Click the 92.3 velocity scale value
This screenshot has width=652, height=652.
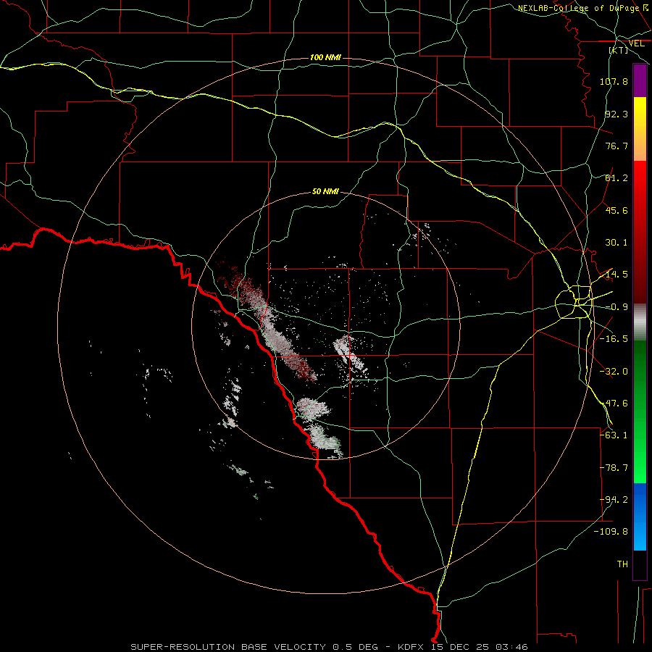coord(617,114)
